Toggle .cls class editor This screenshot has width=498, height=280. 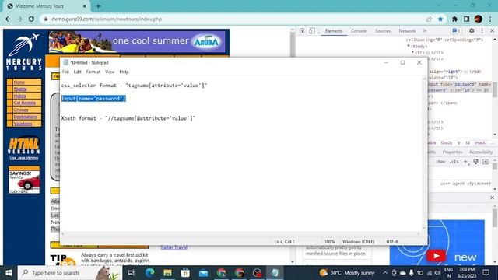454,162
